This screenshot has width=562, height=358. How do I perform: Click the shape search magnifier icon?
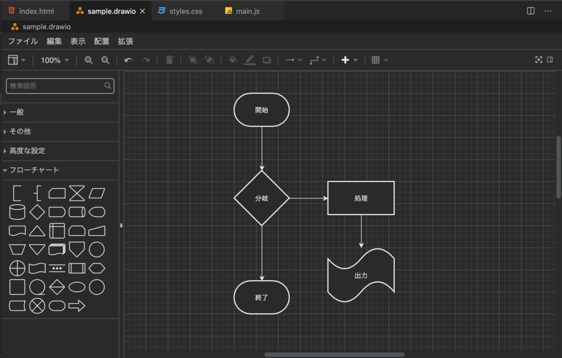tap(108, 86)
